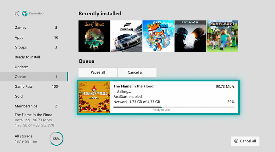Click the menu icon on the bottom Cancel all button

point(236,141)
